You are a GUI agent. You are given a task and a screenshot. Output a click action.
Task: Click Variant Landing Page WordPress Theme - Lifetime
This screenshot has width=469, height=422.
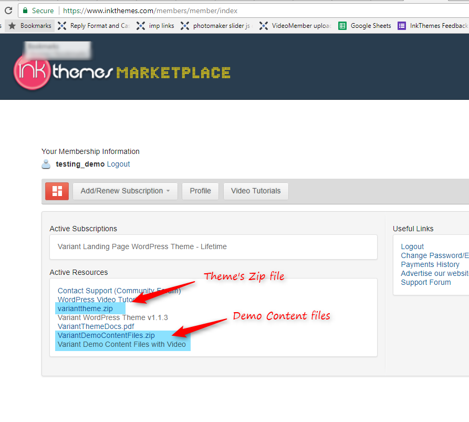point(142,246)
